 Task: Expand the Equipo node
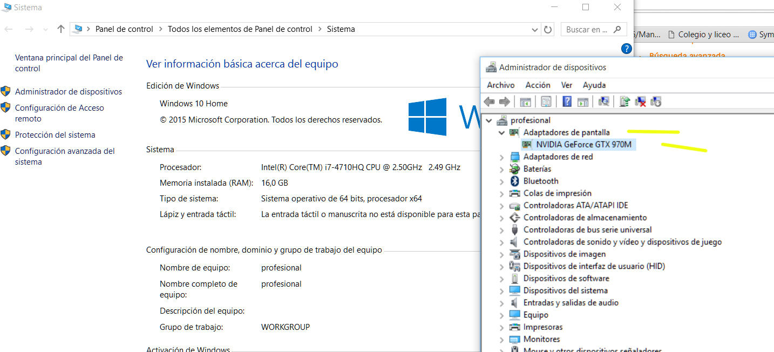click(502, 315)
